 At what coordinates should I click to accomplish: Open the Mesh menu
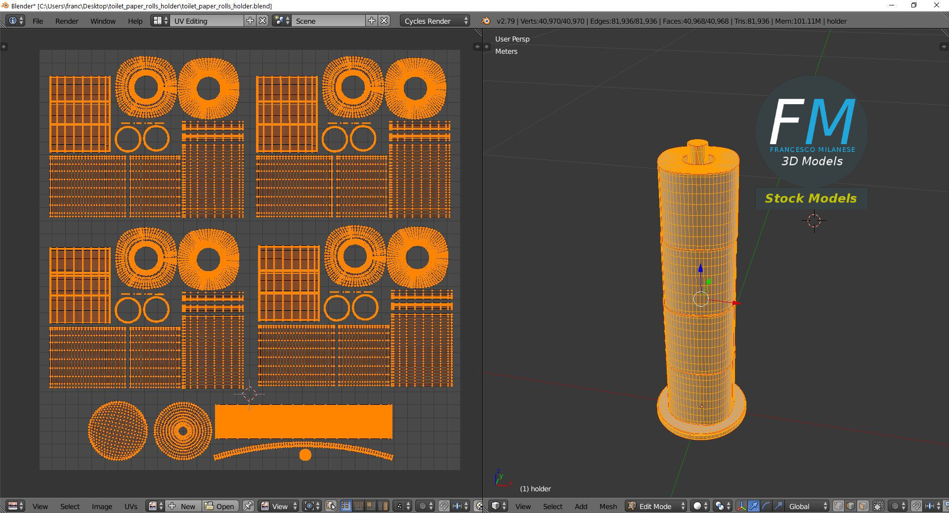(608, 507)
